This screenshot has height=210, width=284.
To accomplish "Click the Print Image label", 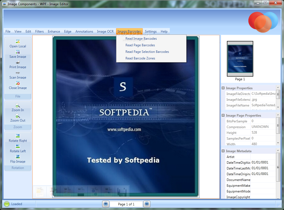I will [18, 67].
